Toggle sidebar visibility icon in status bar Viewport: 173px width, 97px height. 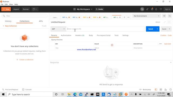156,89
